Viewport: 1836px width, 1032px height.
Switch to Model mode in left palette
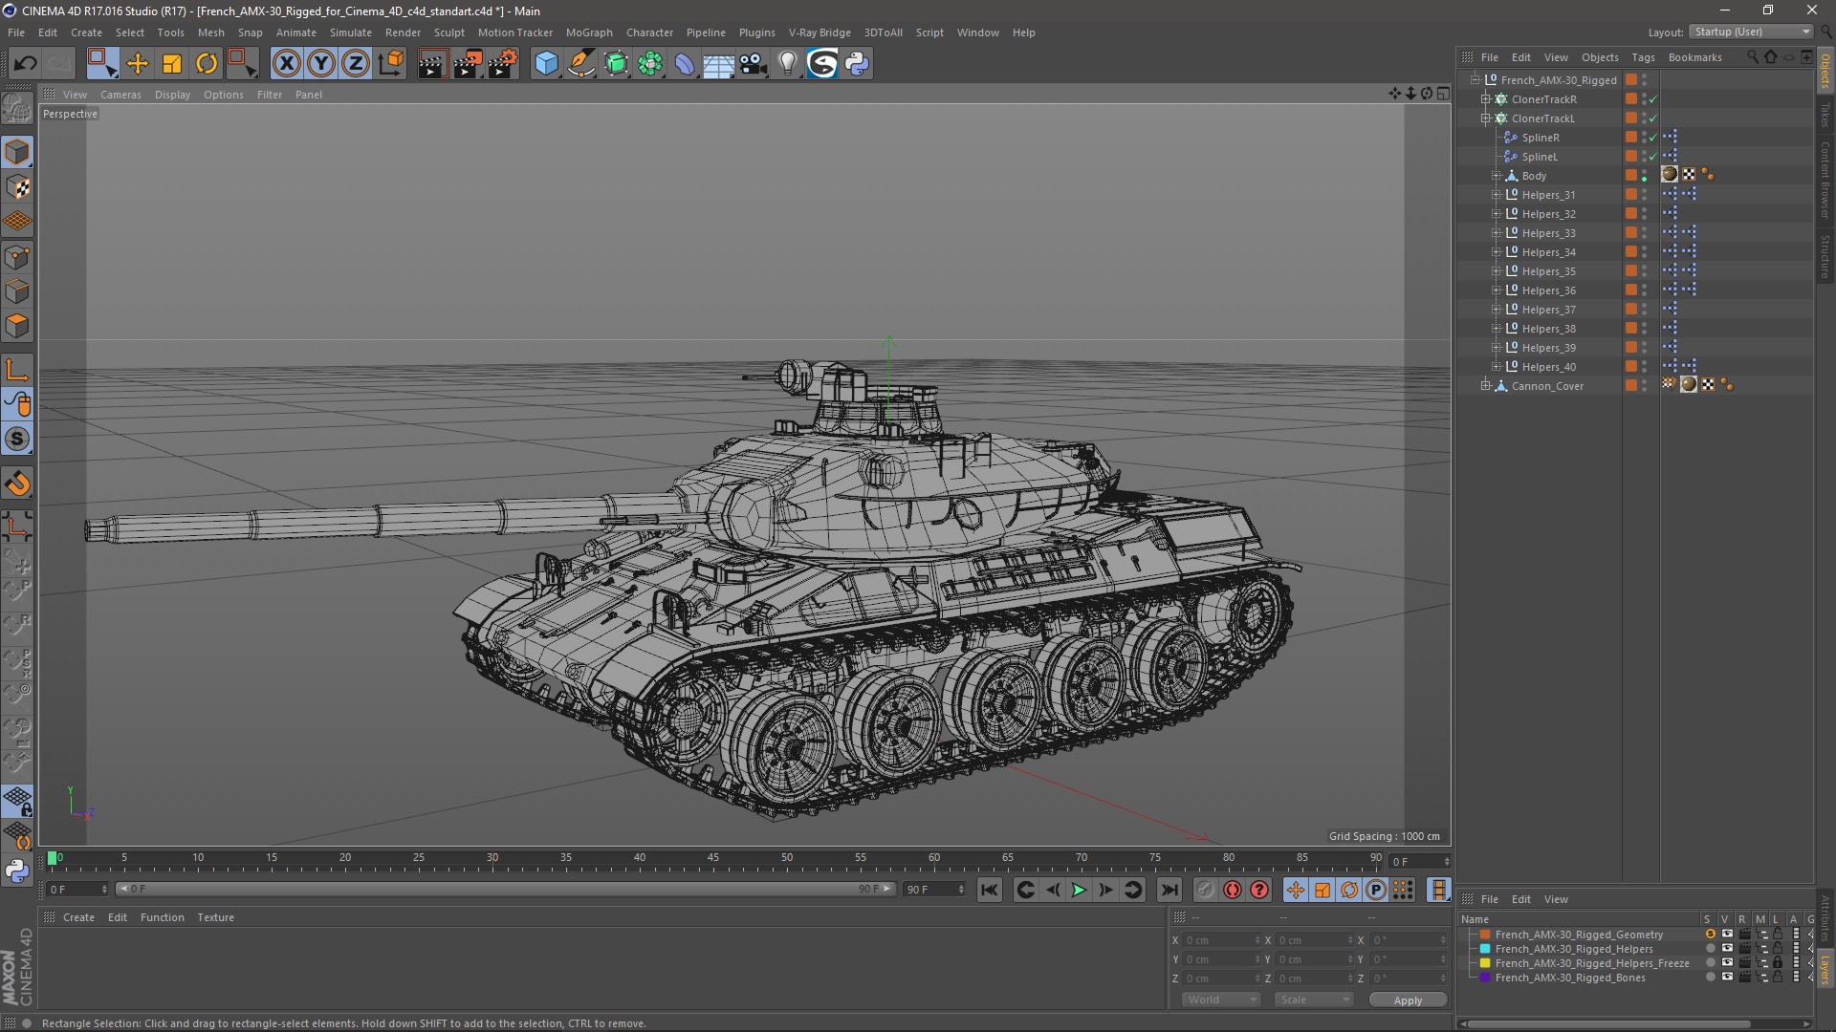tap(17, 153)
